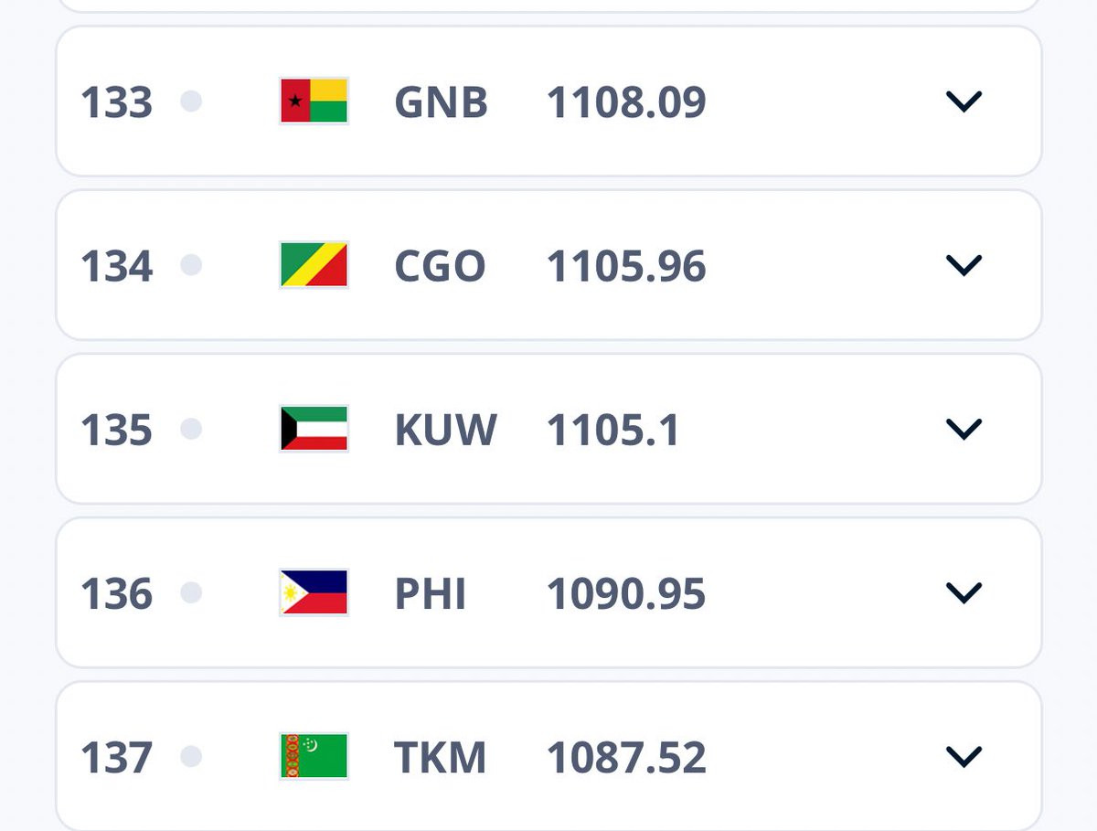Select the GNB team code
Screen dimensions: 1097x831
click(x=441, y=102)
